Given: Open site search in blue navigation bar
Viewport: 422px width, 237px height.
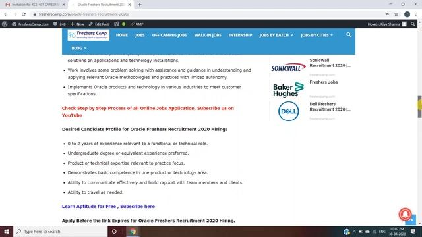Looking at the screenshot, I should pyautogui.click(x=349, y=35).
